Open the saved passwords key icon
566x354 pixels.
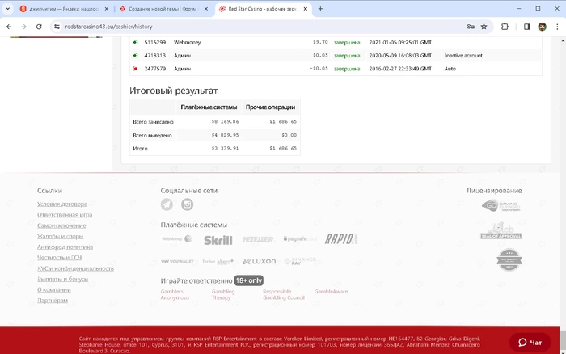pyautogui.click(x=470, y=27)
